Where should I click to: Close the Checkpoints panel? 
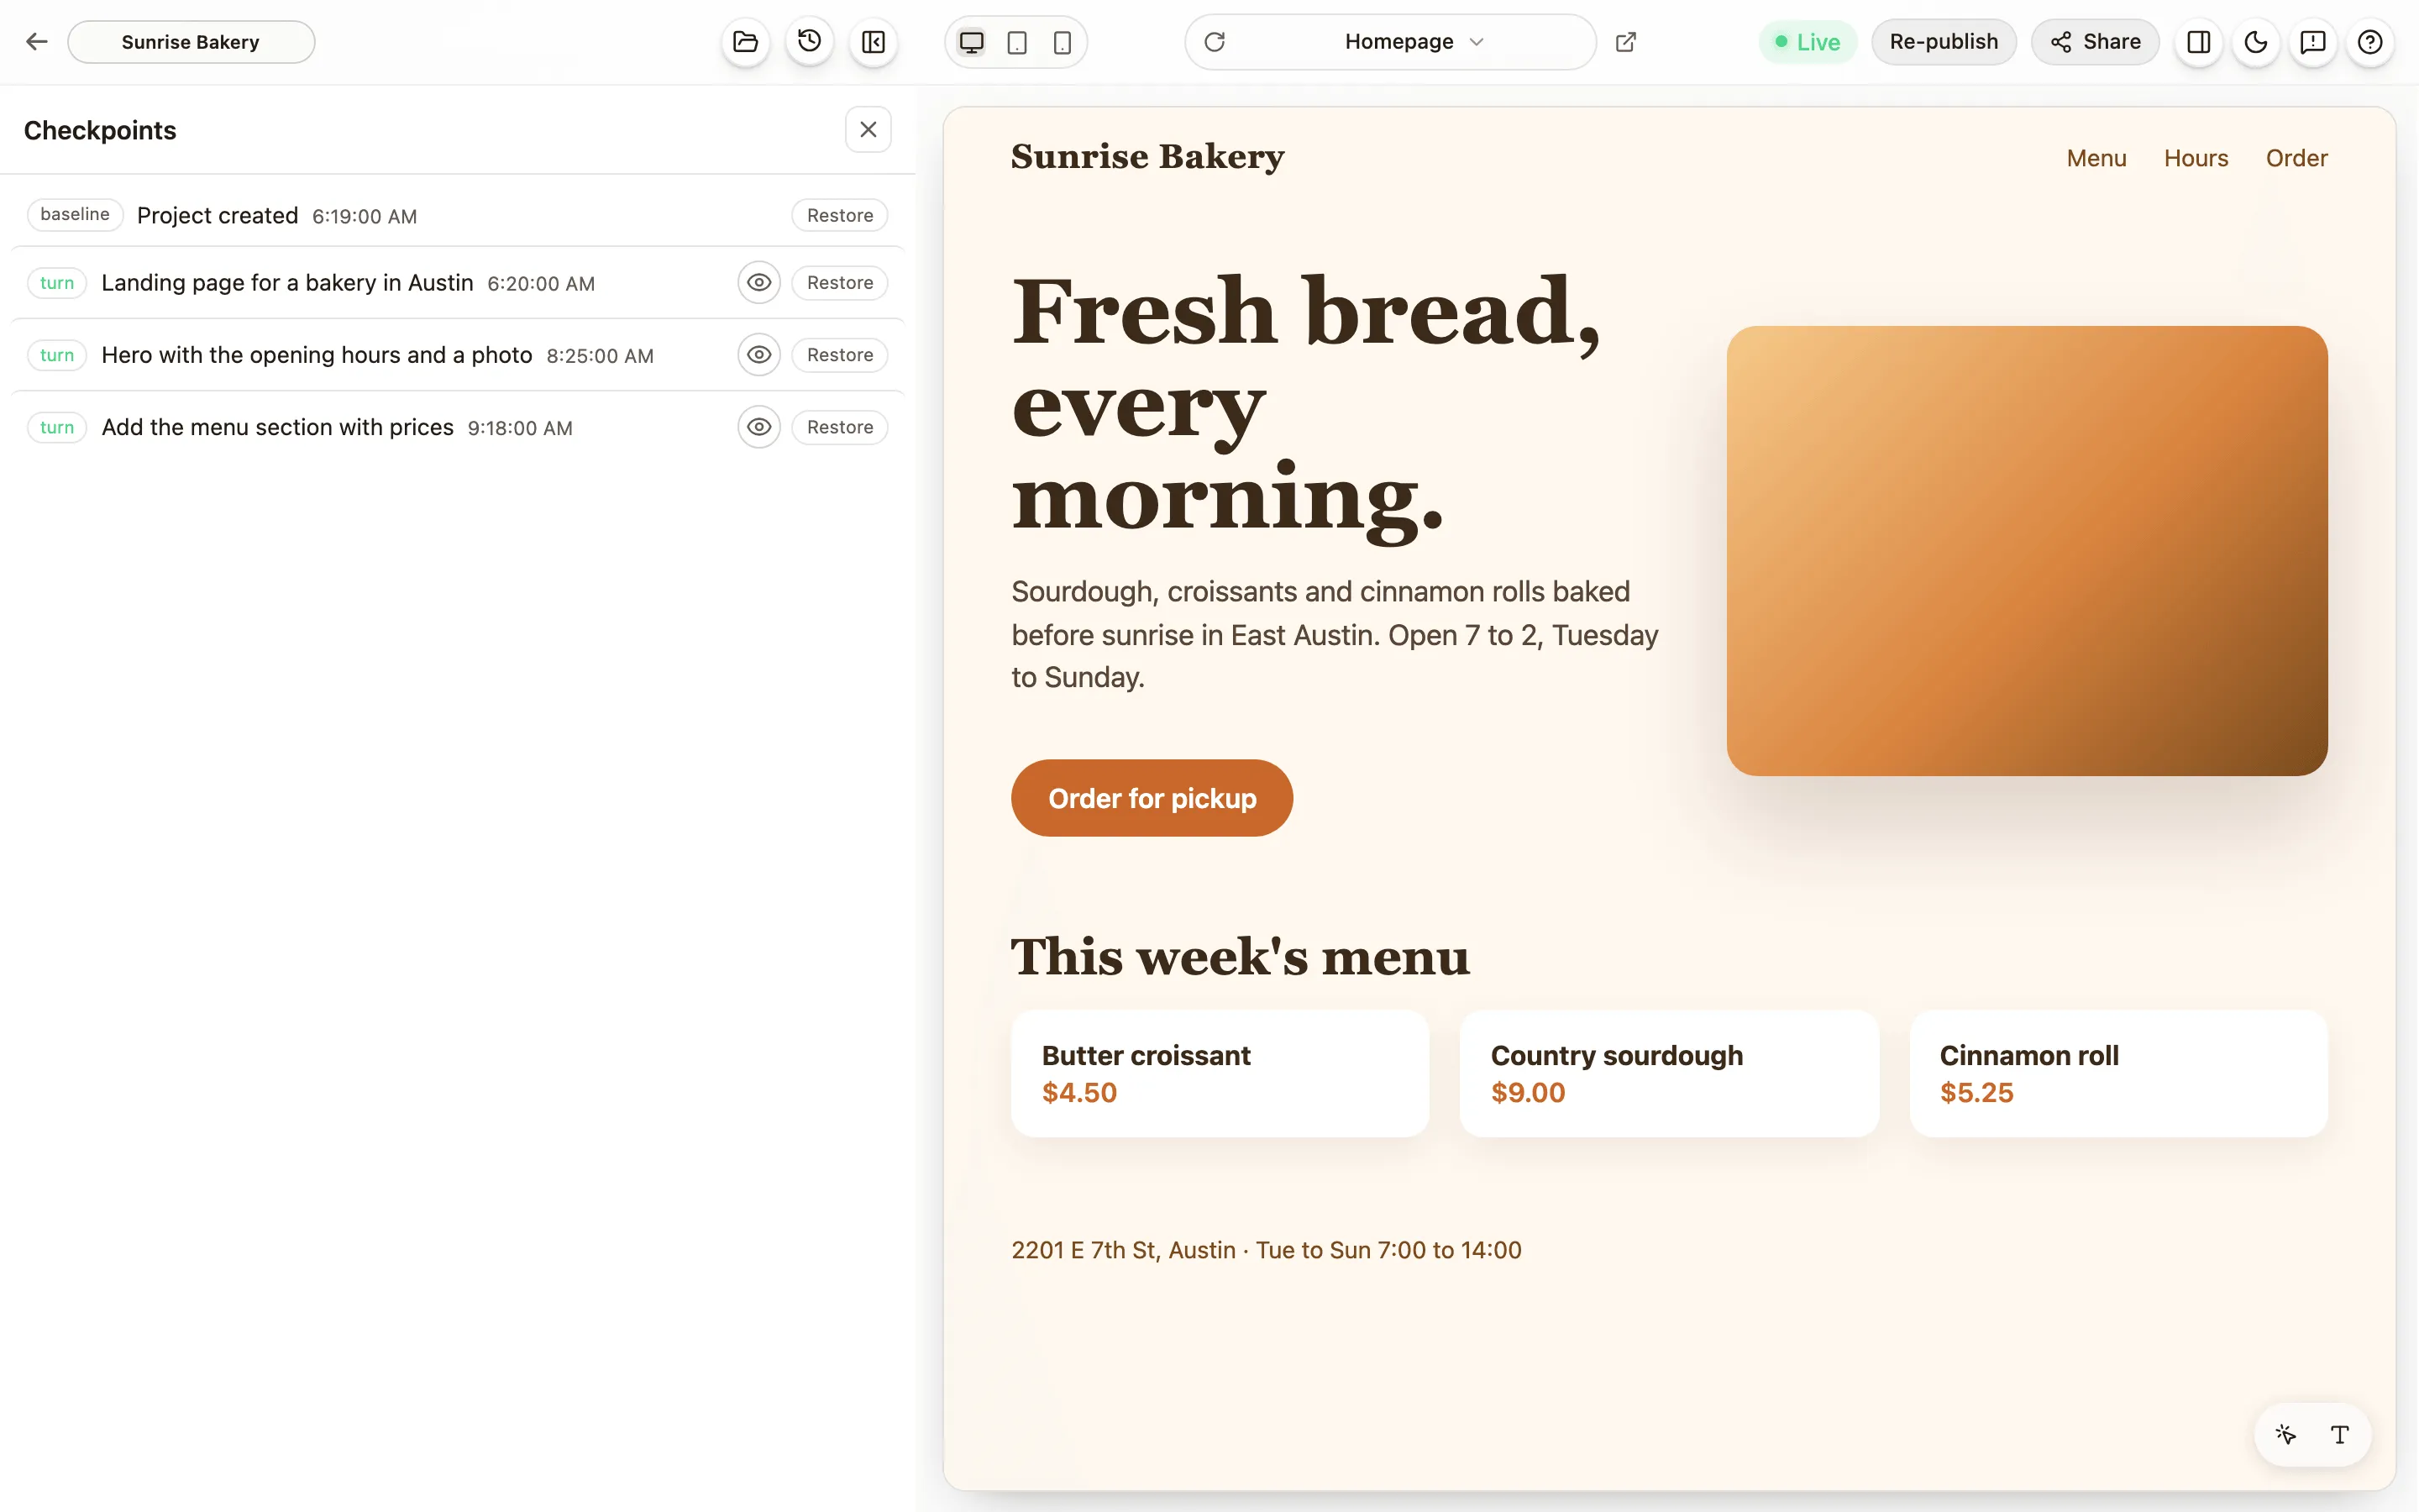[x=868, y=130]
